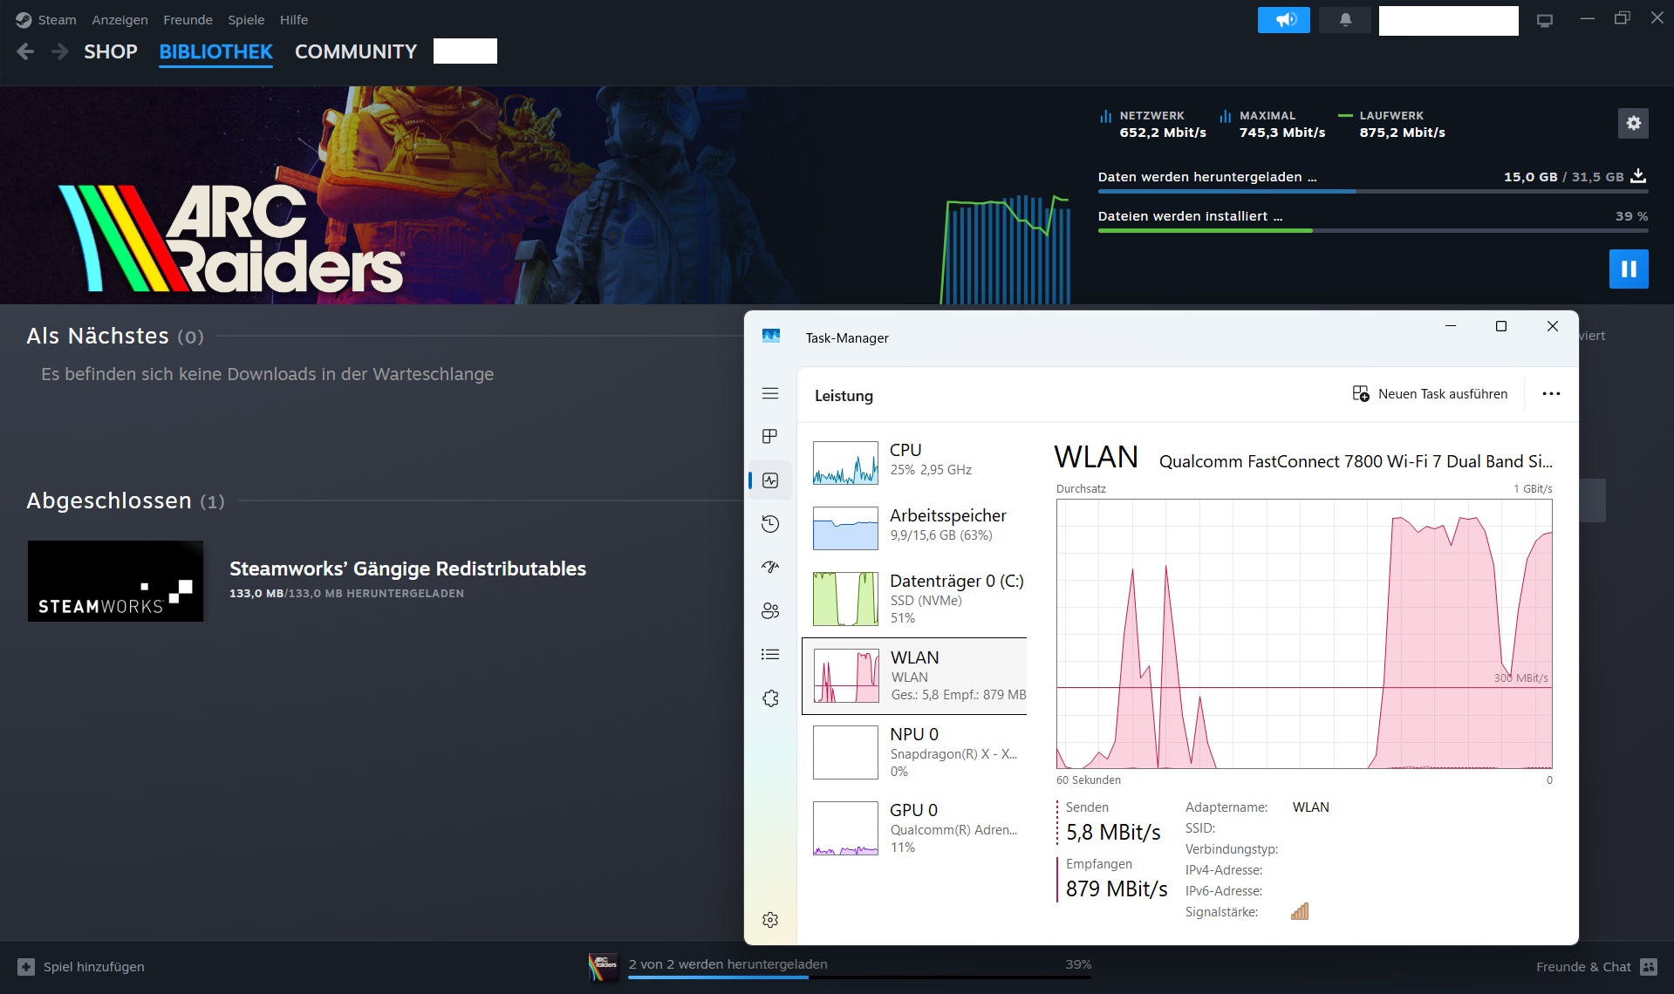
Task: Click the NETZWERK 652,2 Mbit/s stat
Action: 1152,124
